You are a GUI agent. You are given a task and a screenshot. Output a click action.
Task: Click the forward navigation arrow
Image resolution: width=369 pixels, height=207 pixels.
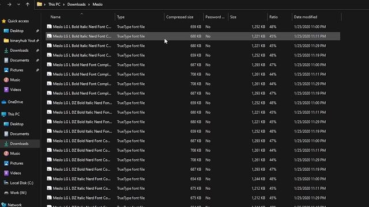point(9,5)
